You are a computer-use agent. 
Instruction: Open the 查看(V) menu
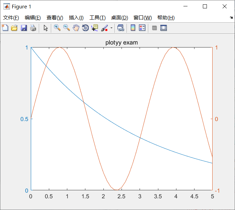[55, 18]
